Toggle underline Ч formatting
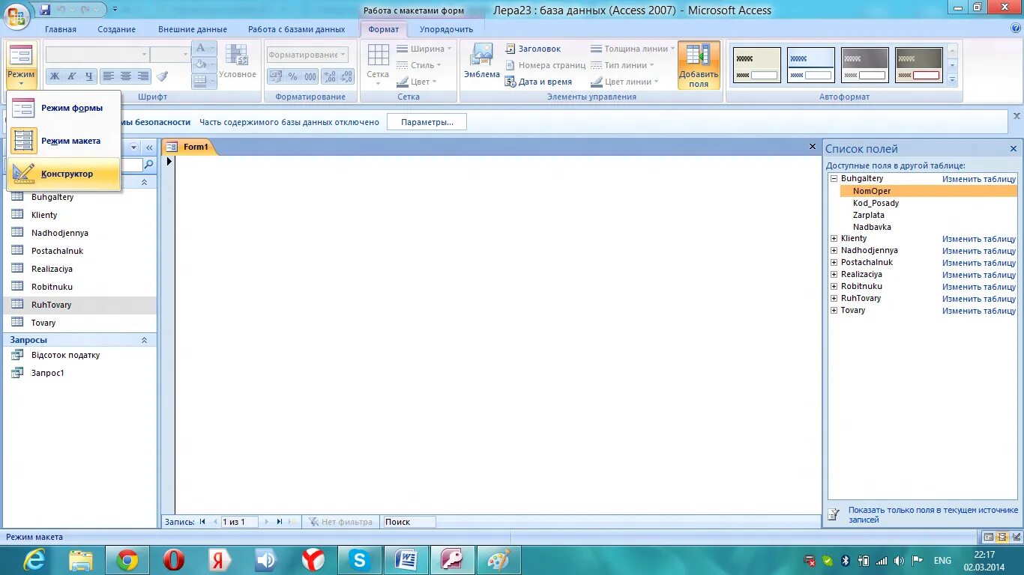 point(89,76)
